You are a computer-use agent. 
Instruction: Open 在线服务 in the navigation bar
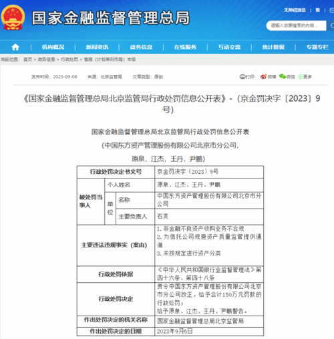tap(185, 47)
